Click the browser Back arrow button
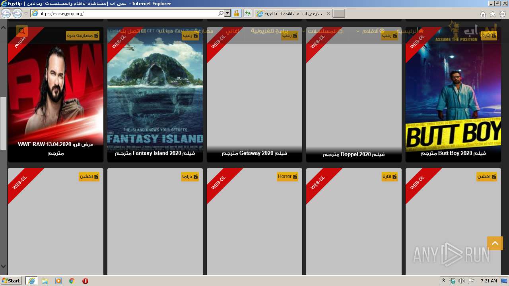The height and width of the screenshot is (286, 509). (6, 13)
